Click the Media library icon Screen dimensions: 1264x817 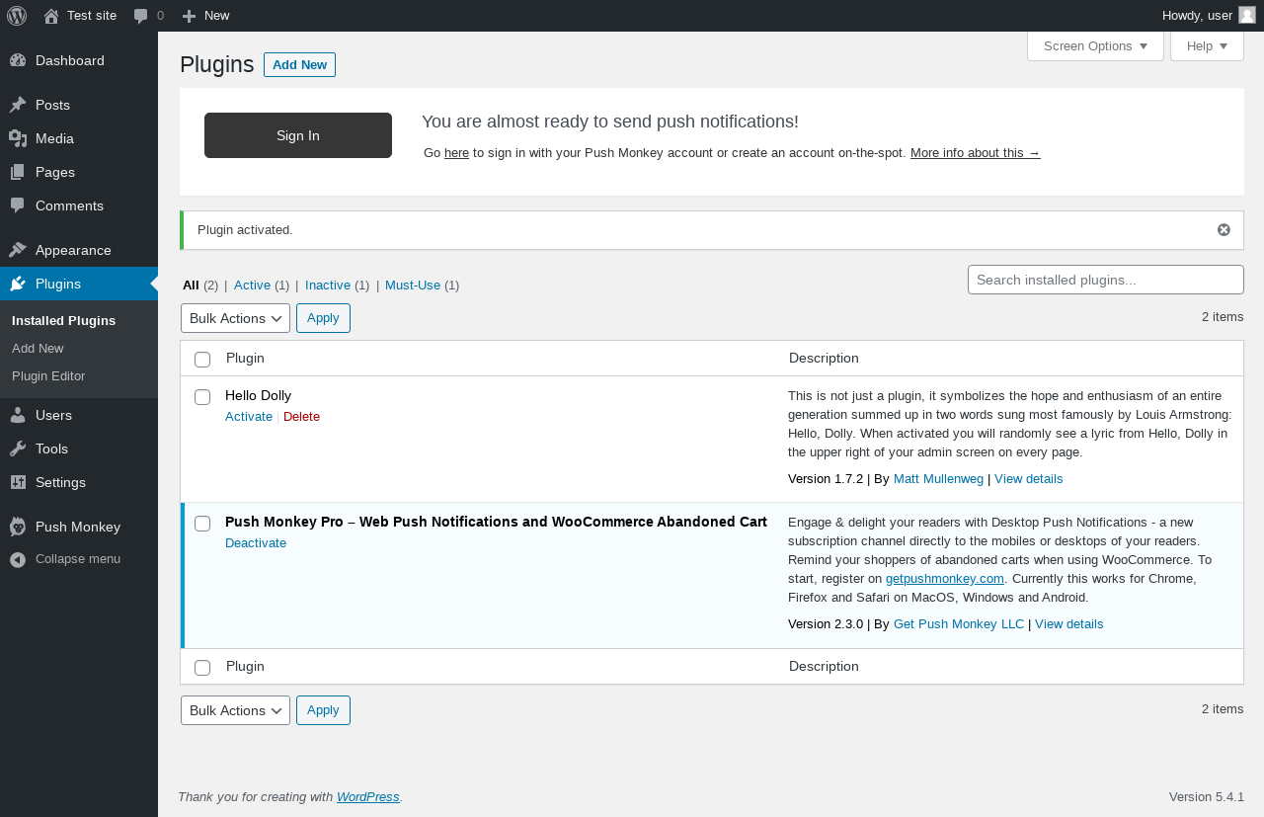[18, 138]
